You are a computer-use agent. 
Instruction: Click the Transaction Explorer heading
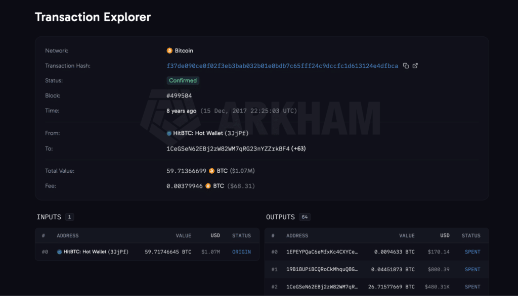point(93,17)
